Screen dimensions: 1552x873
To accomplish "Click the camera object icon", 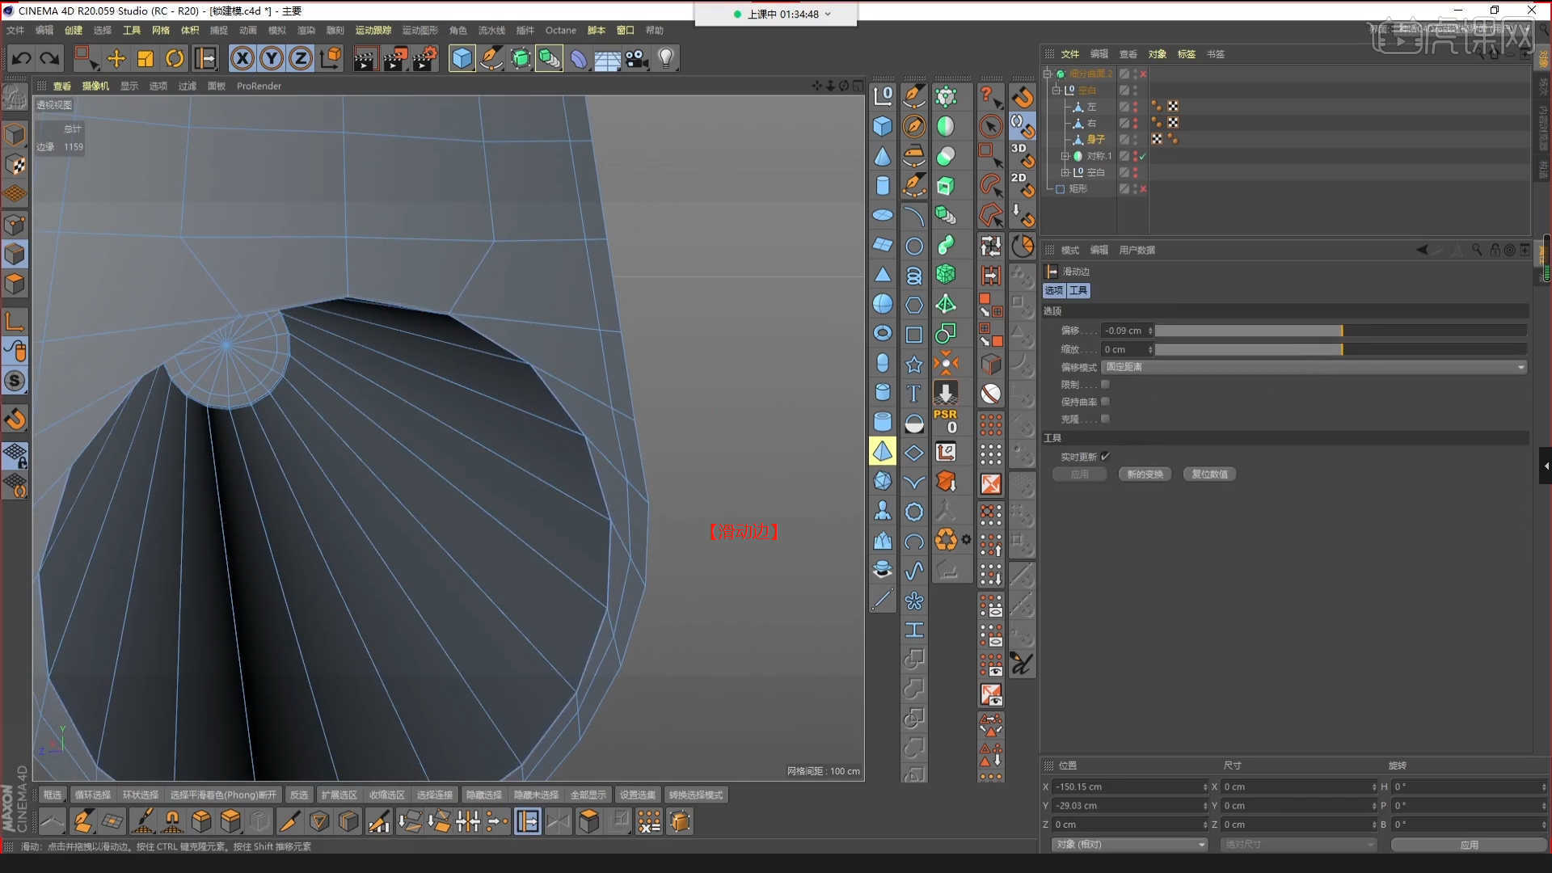I will [x=637, y=58].
